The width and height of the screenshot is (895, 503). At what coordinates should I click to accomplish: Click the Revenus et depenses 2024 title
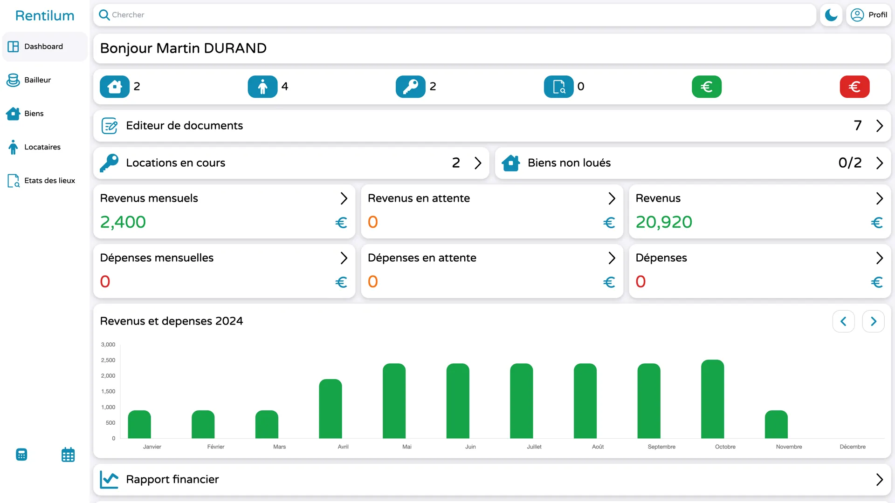[172, 321]
